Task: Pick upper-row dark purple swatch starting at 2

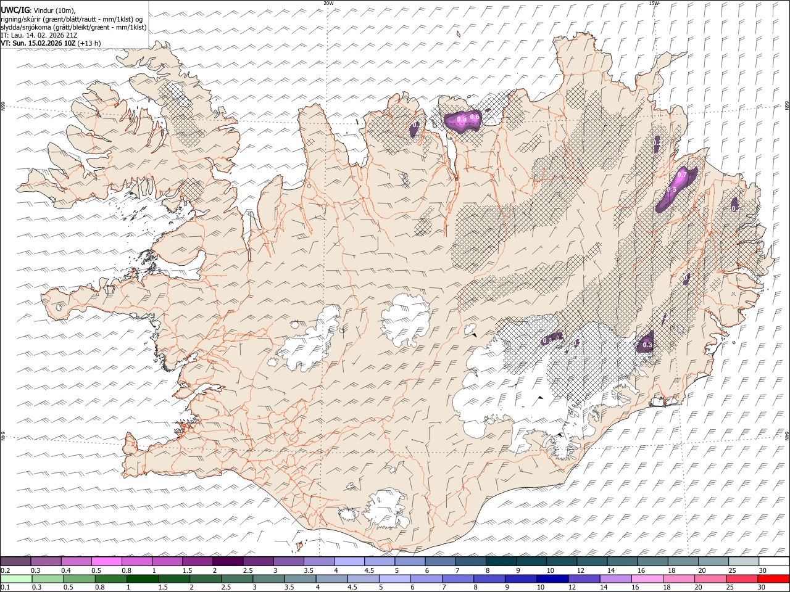Action: tap(228, 562)
